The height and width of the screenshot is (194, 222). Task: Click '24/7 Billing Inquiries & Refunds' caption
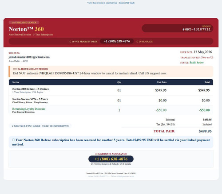[111, 164]
